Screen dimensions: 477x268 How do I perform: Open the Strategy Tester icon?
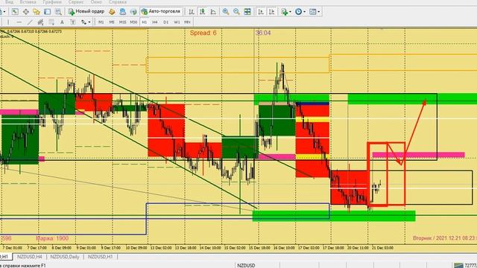coord(58,12)
